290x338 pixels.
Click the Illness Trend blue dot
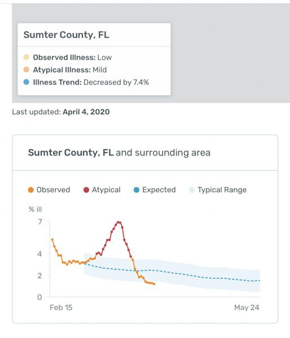pos(26,82)
